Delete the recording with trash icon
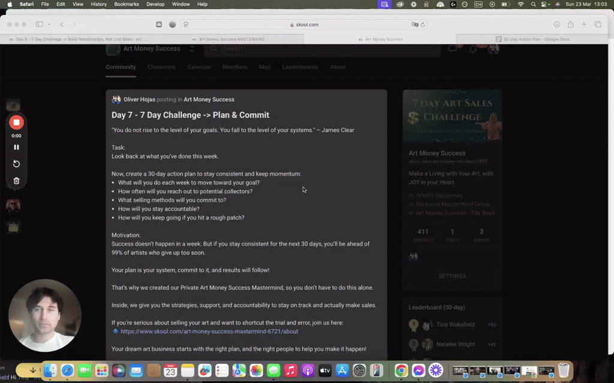Viewport: 614px width, 383px height. point(16,181)
